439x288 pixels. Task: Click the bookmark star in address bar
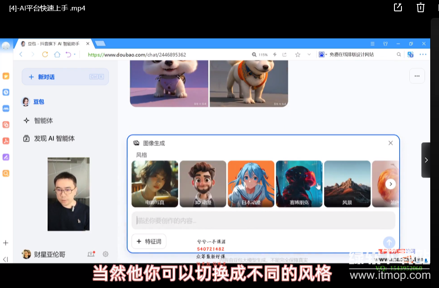(297, 55)
